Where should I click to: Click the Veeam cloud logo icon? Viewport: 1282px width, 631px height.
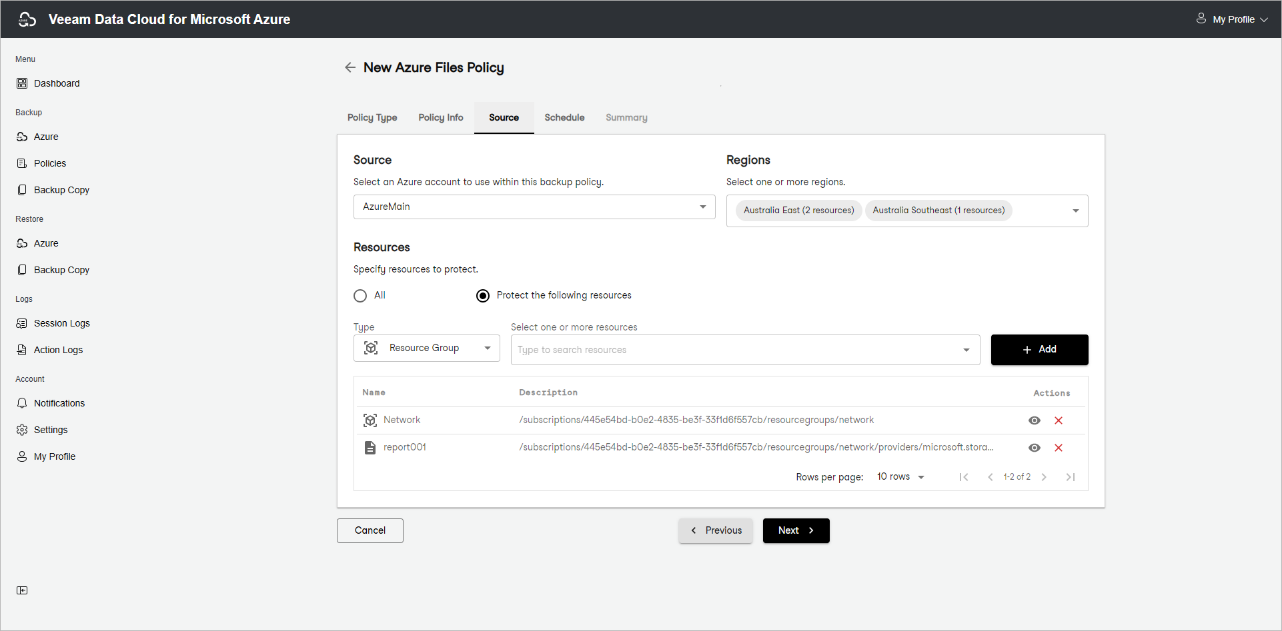[x=27, y=19]
